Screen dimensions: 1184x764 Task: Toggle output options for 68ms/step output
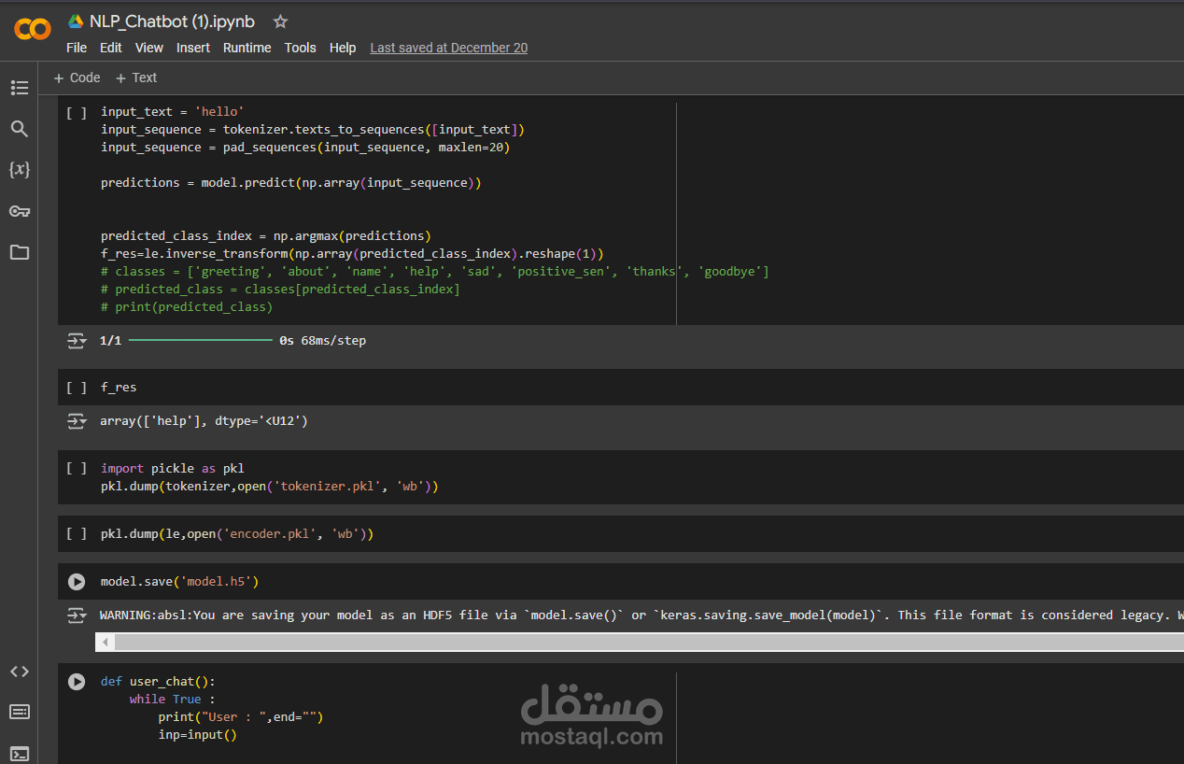click(x=77, y=341)
